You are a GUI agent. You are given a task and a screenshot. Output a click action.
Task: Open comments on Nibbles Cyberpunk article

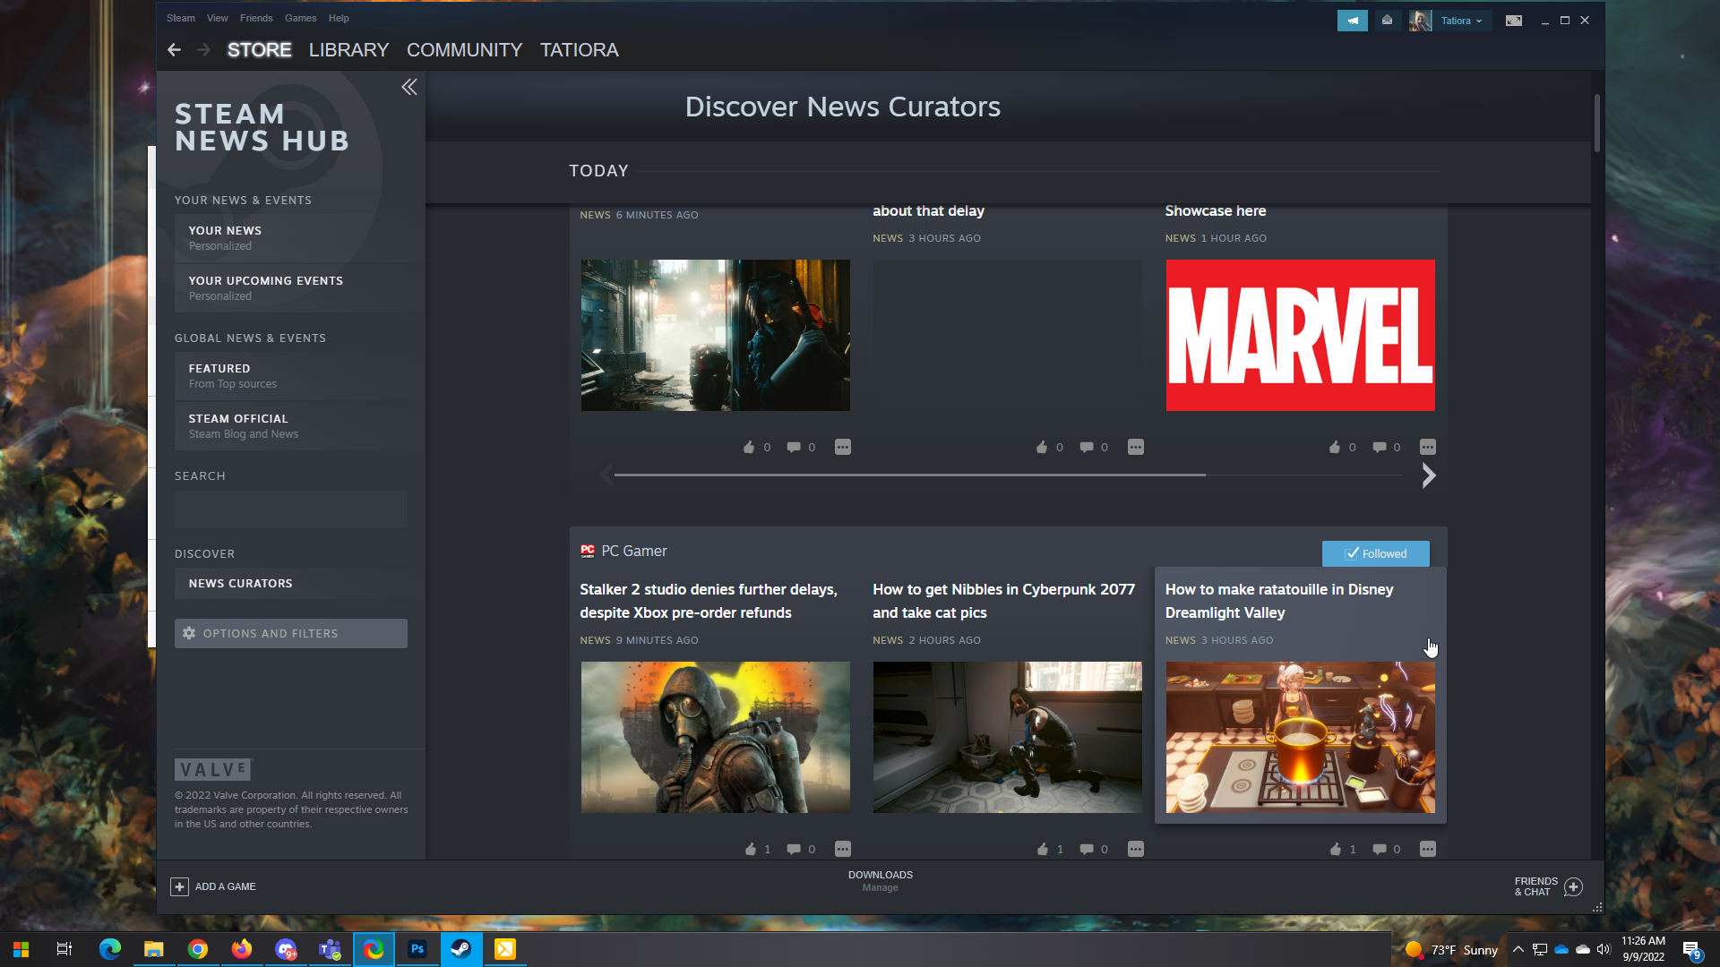tap(1087, 849)
